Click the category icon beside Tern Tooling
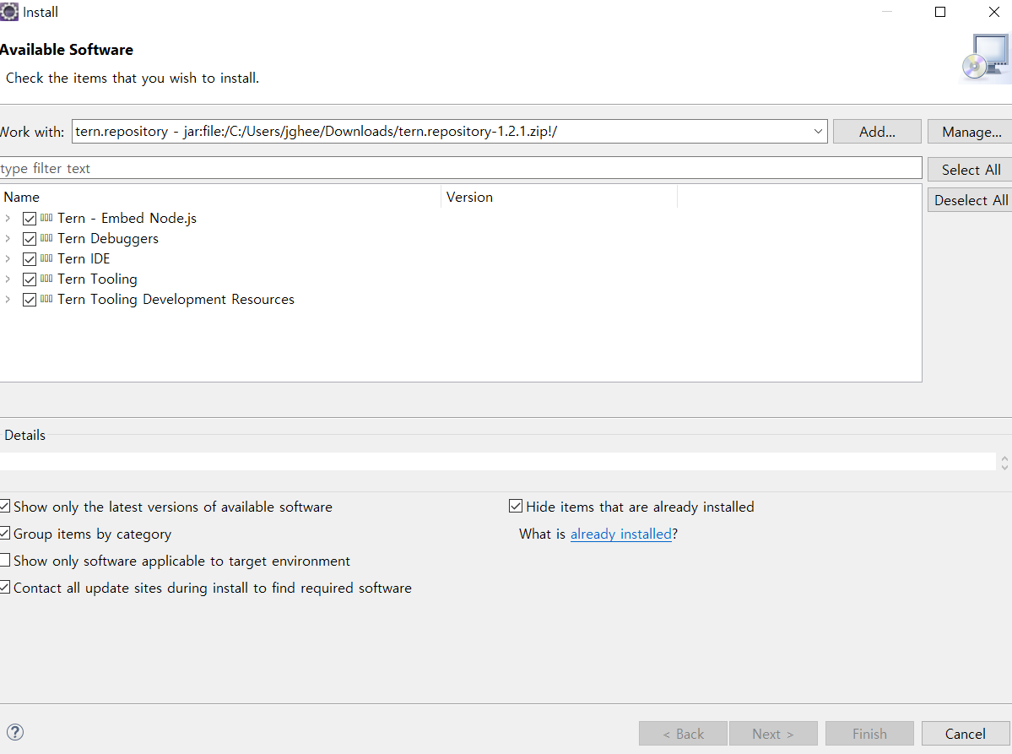1012x754 pixels. point(46,279)
